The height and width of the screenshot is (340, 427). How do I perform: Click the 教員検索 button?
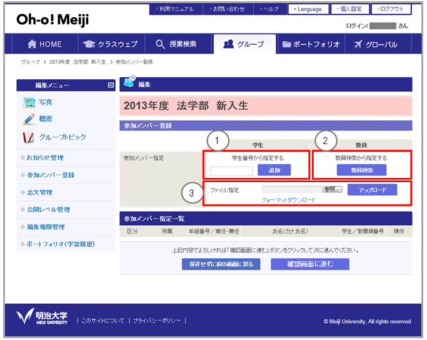tap(361, 170)
